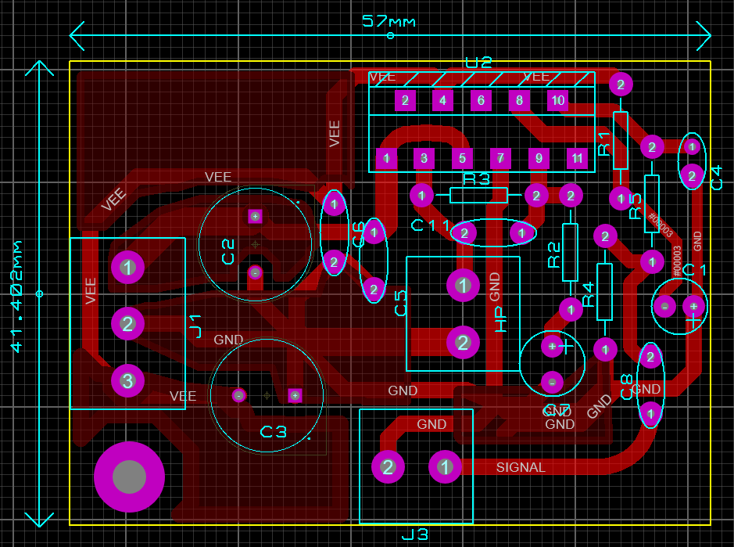Select pad 6 of IC U2
Screen dimensions: 734x547
481,100
